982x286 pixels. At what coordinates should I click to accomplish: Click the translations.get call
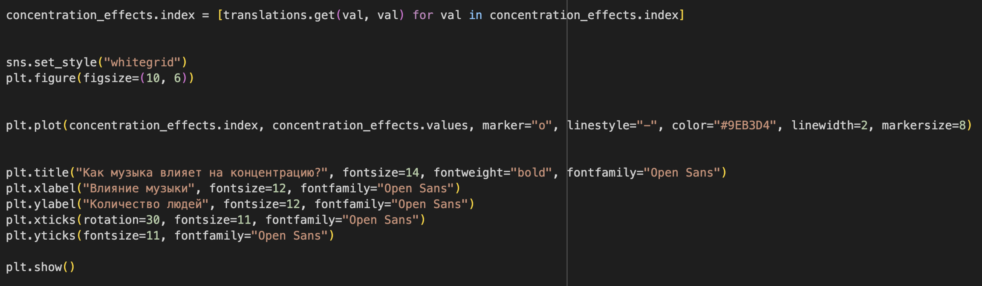point(279,15)
